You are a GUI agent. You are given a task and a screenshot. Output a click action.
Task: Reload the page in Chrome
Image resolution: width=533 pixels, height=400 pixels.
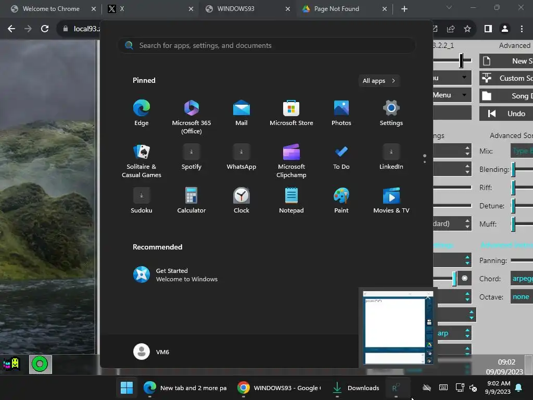45,29
